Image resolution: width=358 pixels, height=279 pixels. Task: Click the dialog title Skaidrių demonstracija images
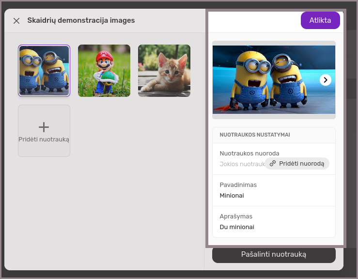coord(81,20)
